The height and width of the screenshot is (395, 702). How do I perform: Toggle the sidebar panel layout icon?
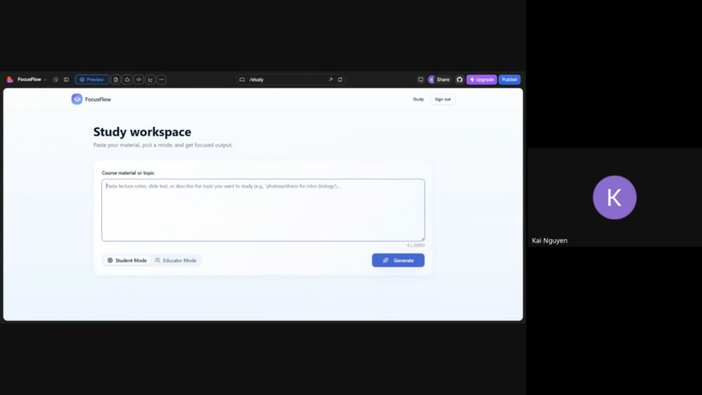(x=66, y=80)
